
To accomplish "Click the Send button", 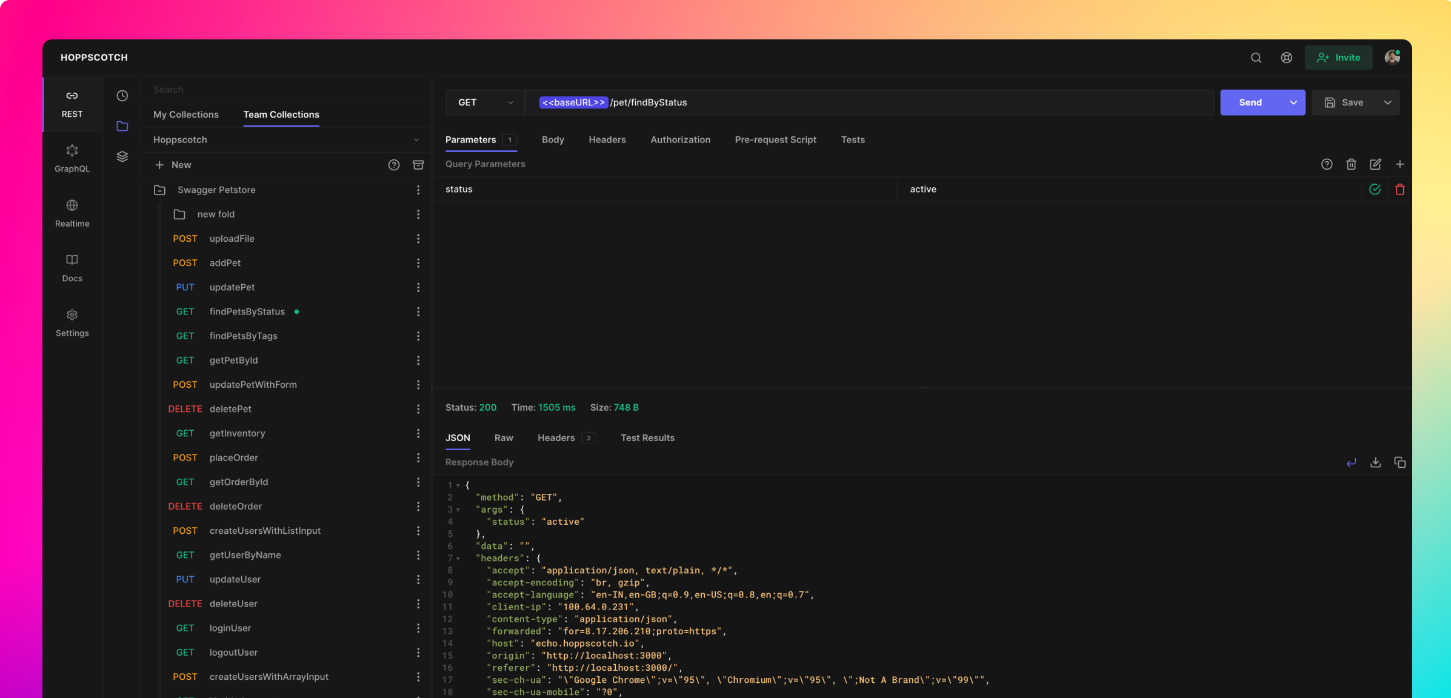I will [1250, 102].
